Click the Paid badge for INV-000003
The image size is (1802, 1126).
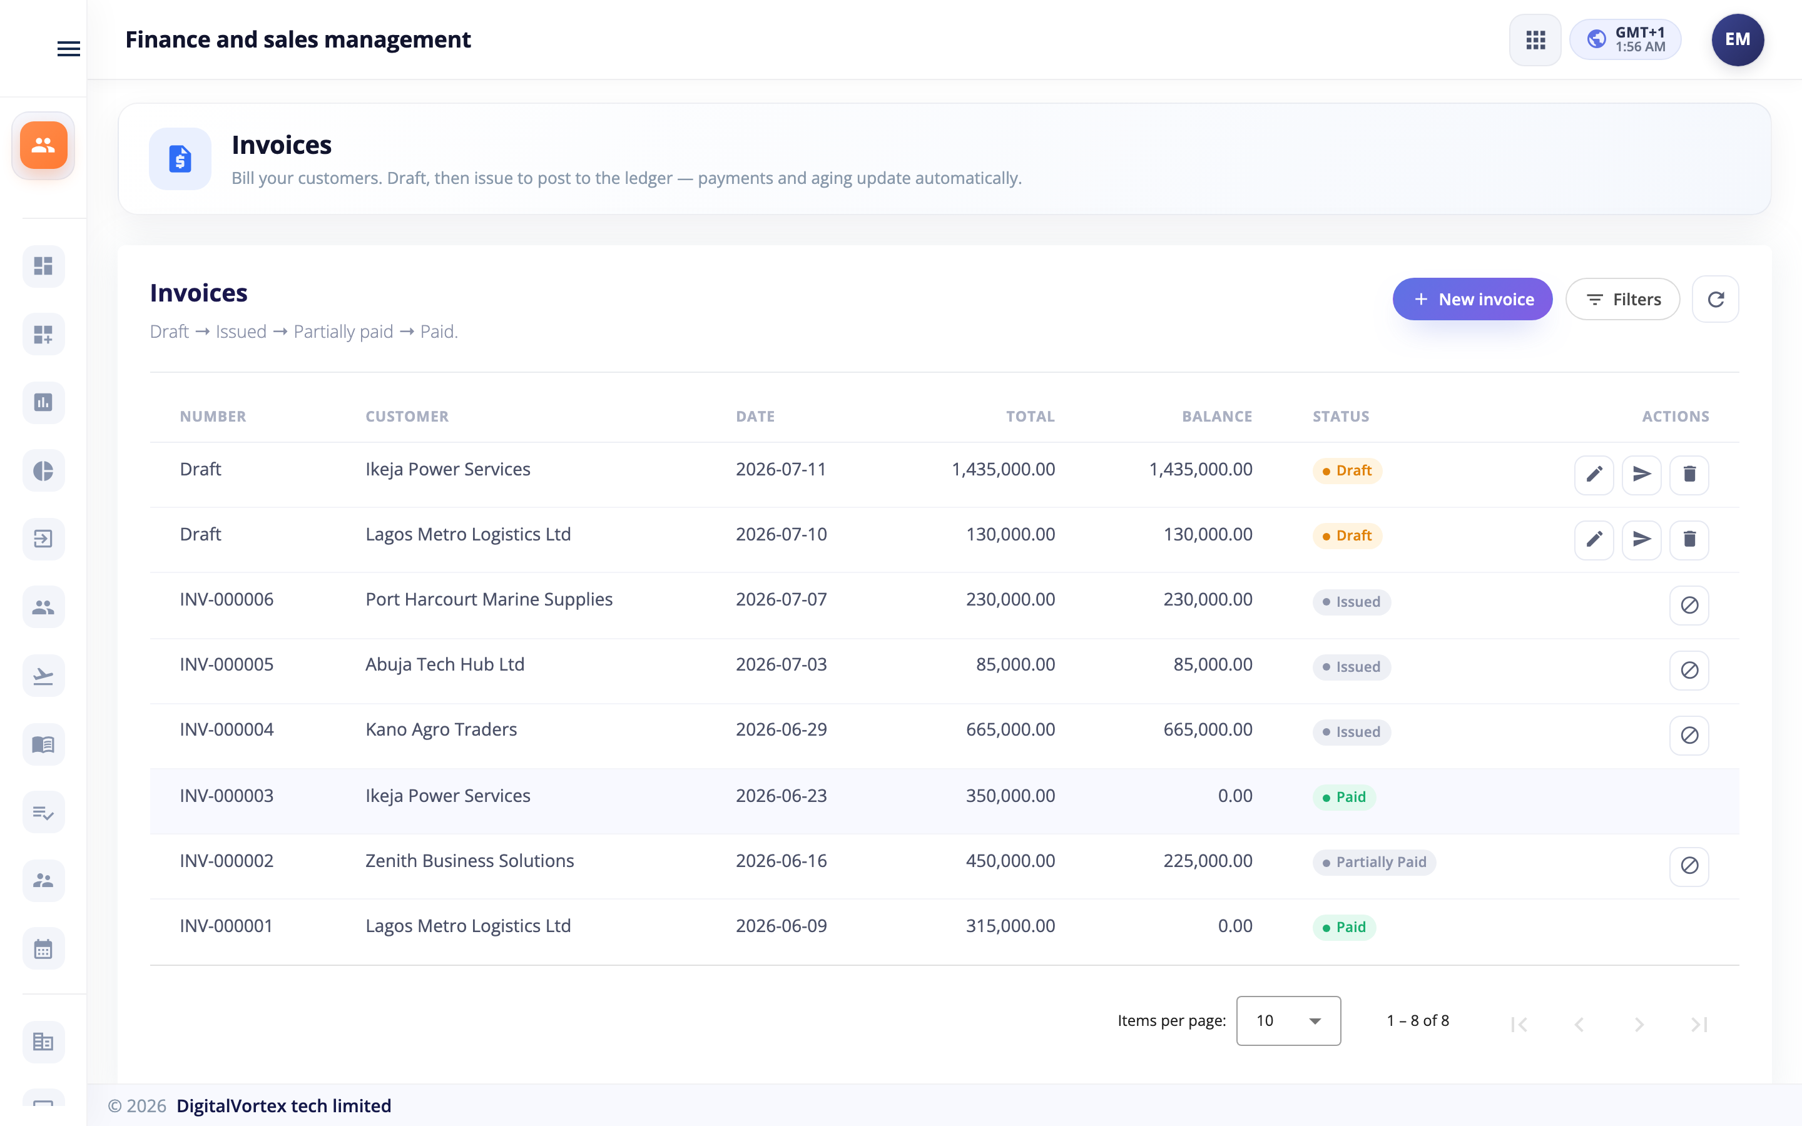point(1344,798)
